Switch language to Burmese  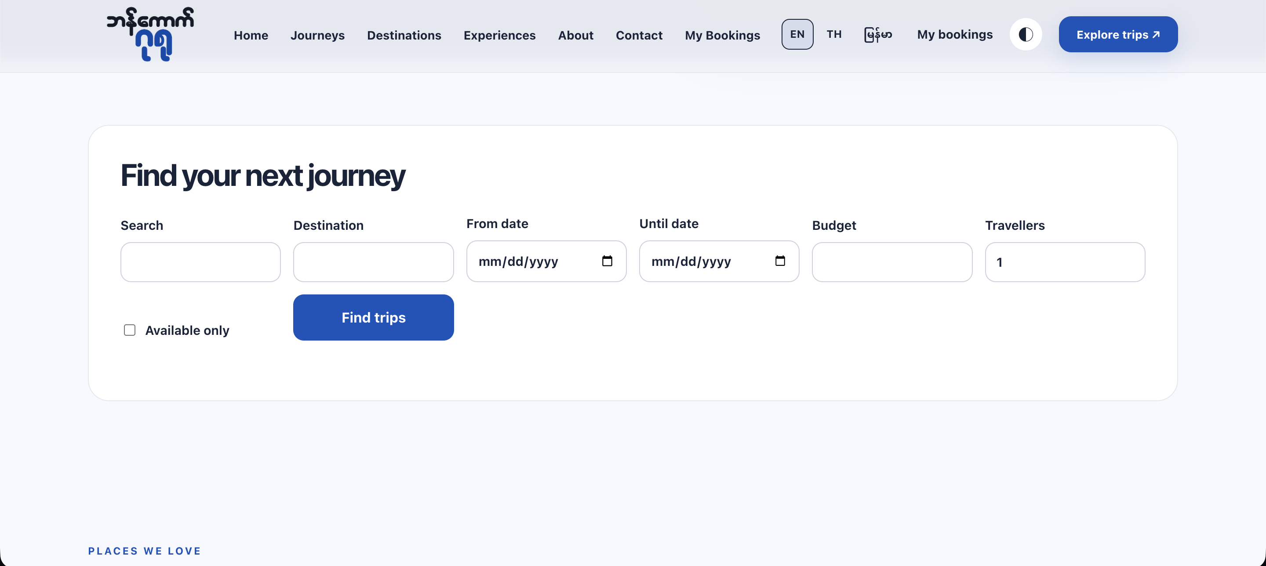878,34
